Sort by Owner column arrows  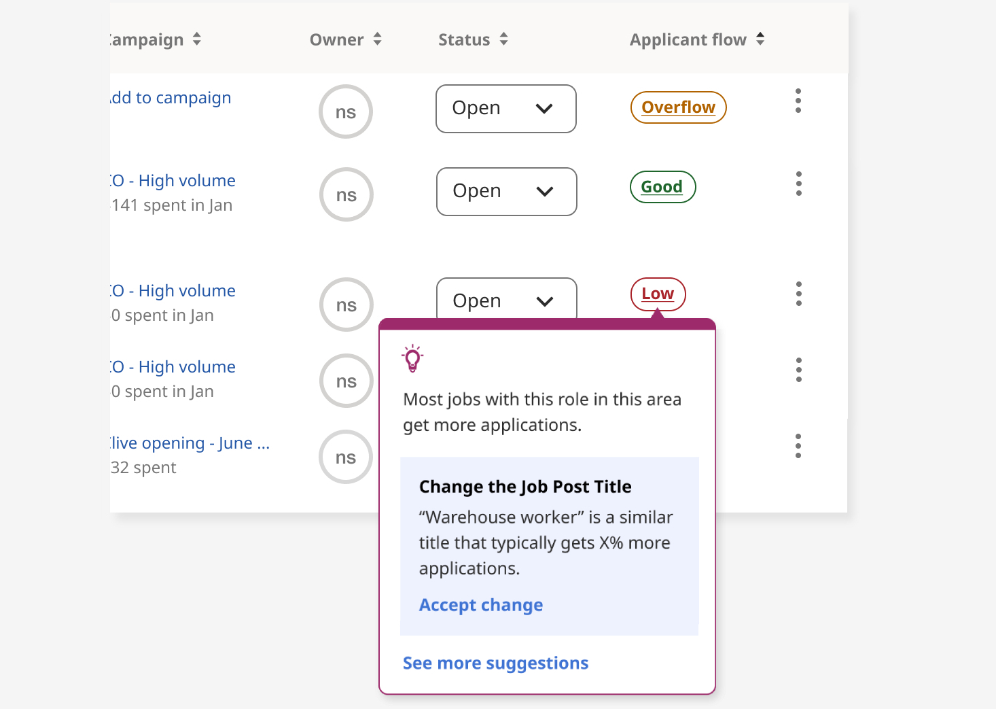point(377,39)
